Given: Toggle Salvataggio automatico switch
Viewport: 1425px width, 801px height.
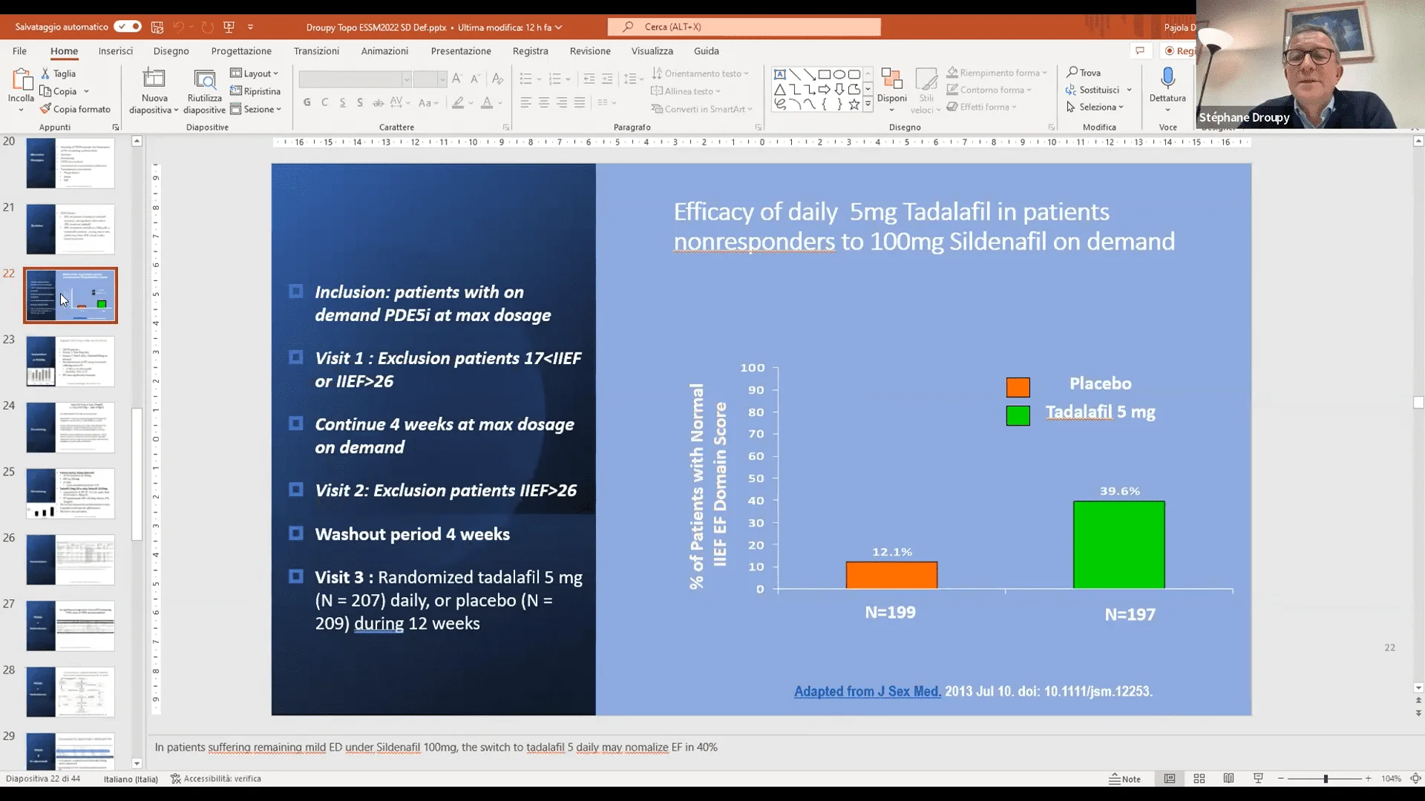Looking at the screenshot, I should (x=128, y=27).
